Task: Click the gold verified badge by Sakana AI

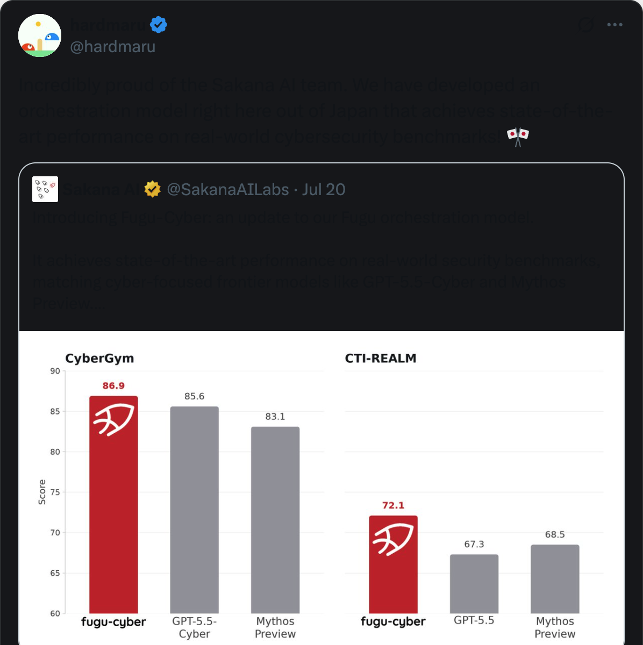Action: (x=153, y=189)
